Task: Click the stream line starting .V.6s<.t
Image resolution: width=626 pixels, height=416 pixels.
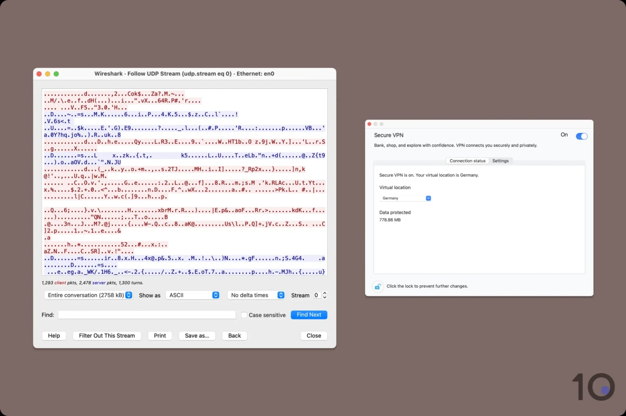Action: pyautogui.click(x=57, y=121)
